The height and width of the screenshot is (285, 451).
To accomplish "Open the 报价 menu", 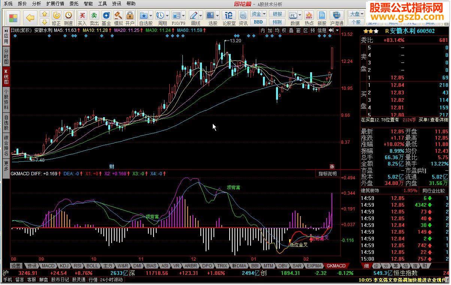I will tap(22, 4).
